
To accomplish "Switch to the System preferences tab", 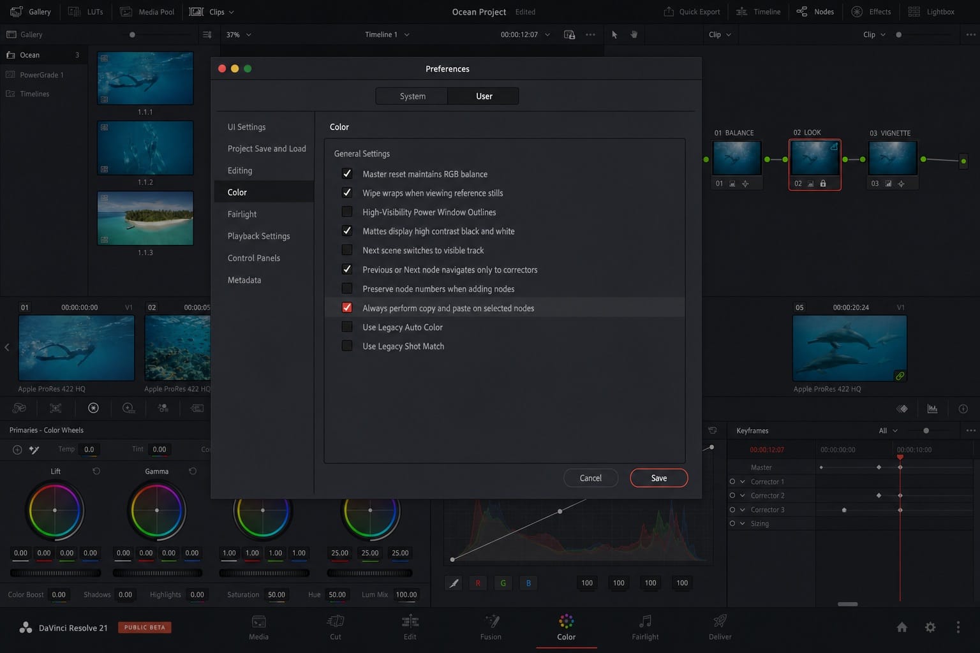I will point(412,96).
